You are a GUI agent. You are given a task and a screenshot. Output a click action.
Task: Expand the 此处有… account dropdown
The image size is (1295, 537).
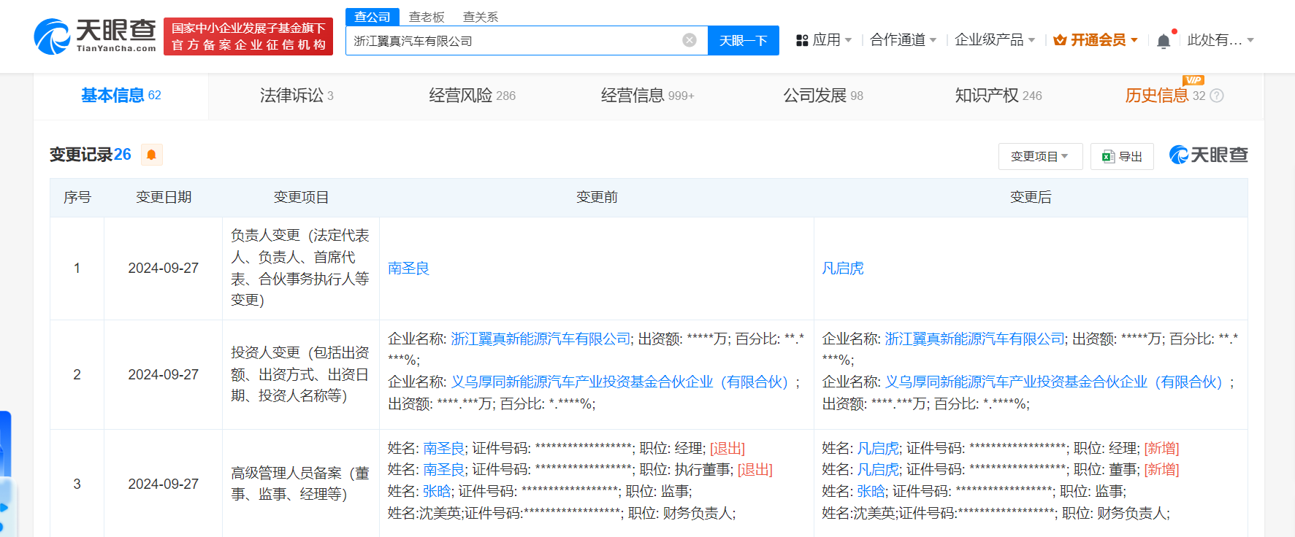point(1220,40)
